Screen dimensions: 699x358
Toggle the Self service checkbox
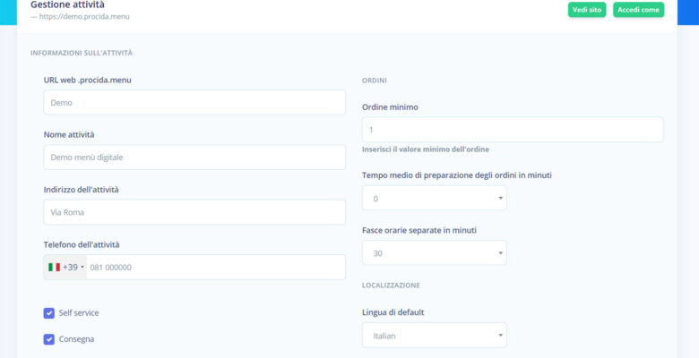(x=49, y=313)
